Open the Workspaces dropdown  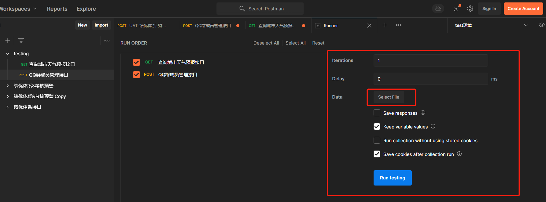pos(18,9)
